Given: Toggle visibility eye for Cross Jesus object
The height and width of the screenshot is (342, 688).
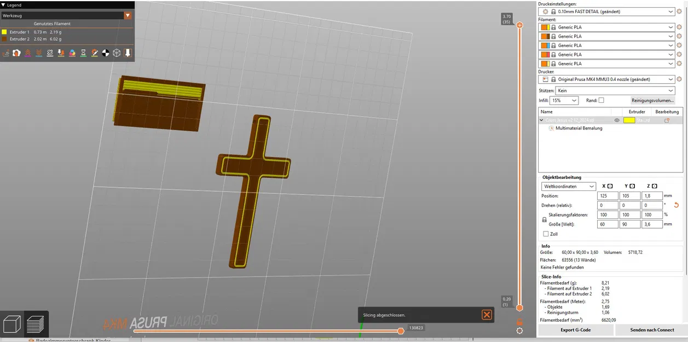Looking at the screenshot, I should [x=617, y=120].
